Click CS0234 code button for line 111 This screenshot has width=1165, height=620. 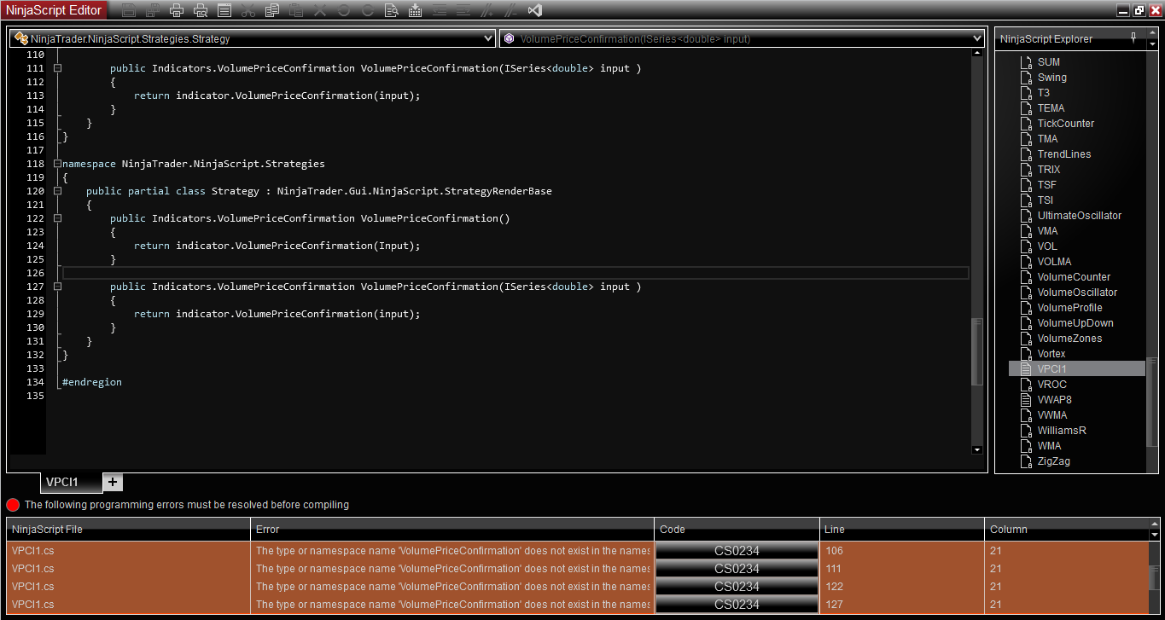coord(737,569)
